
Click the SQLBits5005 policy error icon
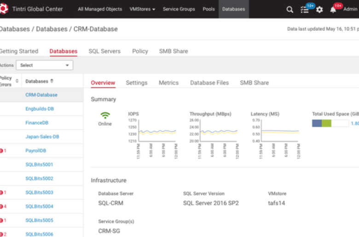pyautogui.click(x=1, y=220)
